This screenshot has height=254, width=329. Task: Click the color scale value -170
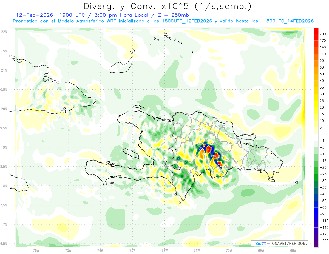tap(324, 234)
